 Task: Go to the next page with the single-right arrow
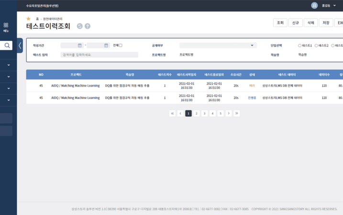pyautogui.click(x=229, y=113)
